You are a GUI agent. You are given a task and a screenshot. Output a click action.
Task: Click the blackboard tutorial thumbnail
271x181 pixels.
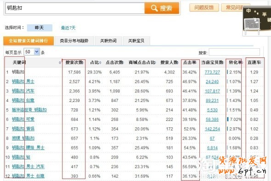click(257, 21)
